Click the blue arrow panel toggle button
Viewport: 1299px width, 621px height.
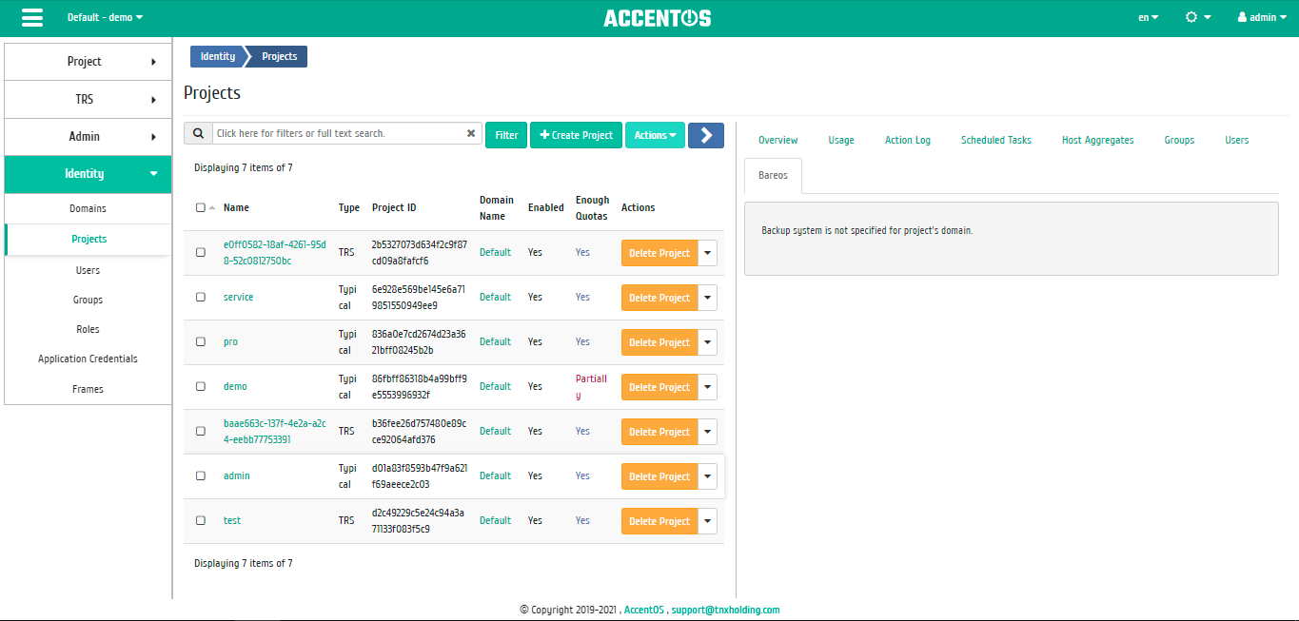706,135
